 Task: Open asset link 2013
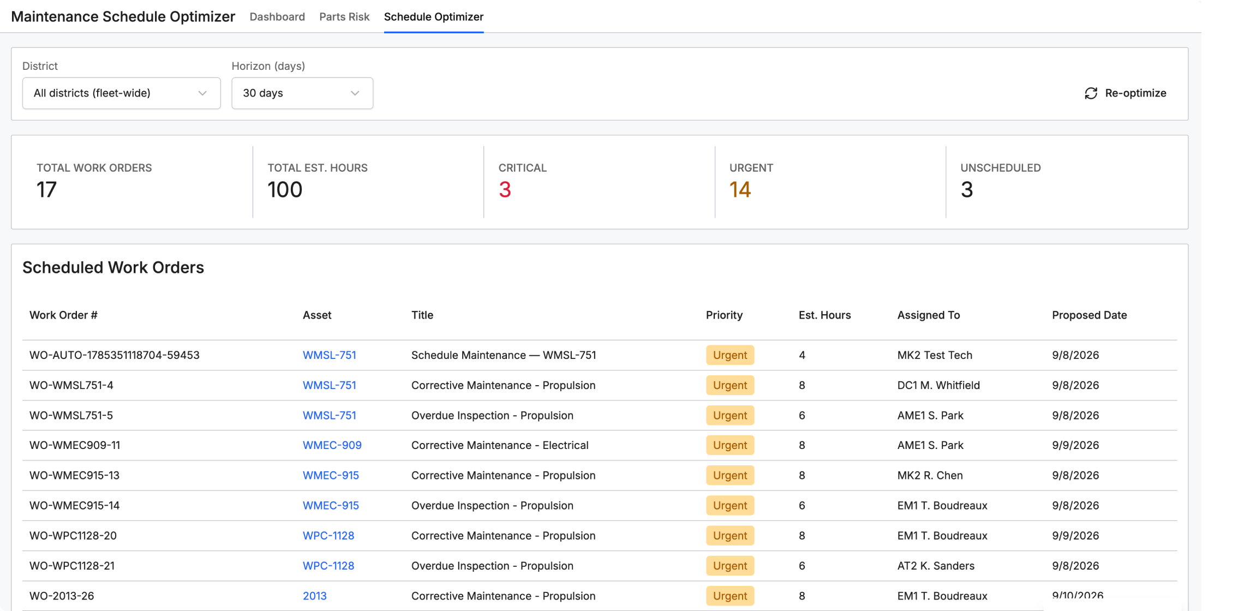pos(315,596)
